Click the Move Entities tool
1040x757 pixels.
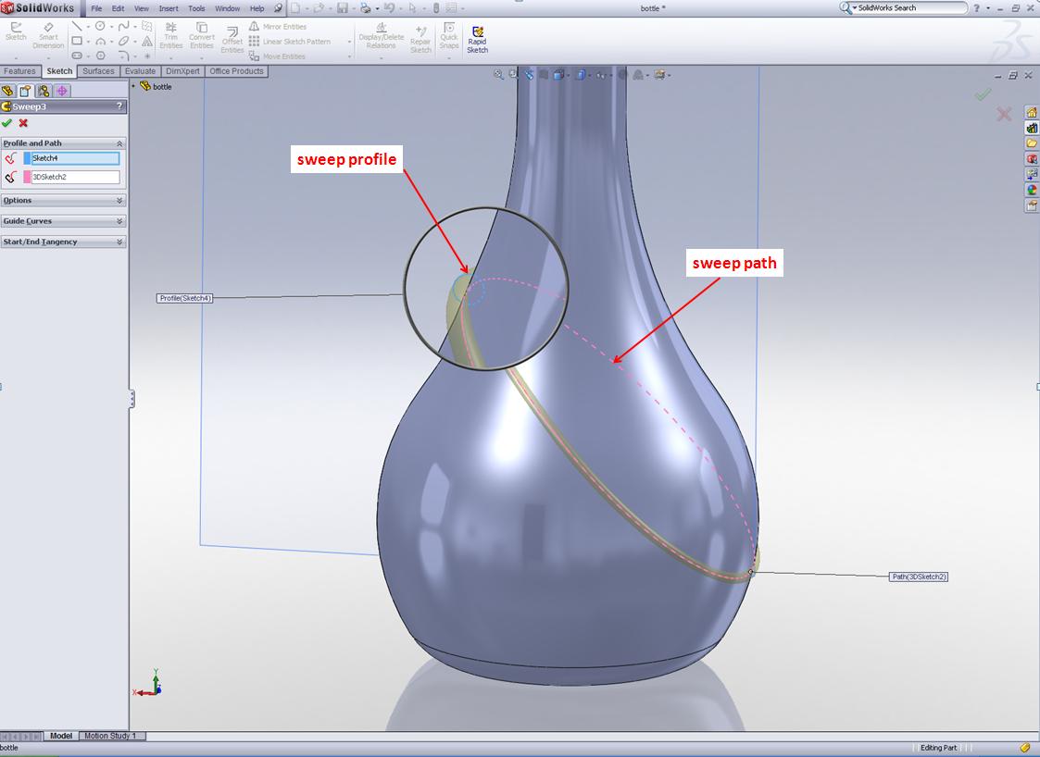click(x=277, y=56)
